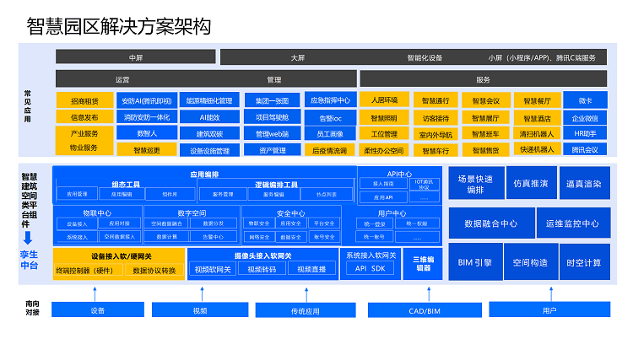Click the 数据协议转换 box
633x355 pixels.
(x=154, y=271)
